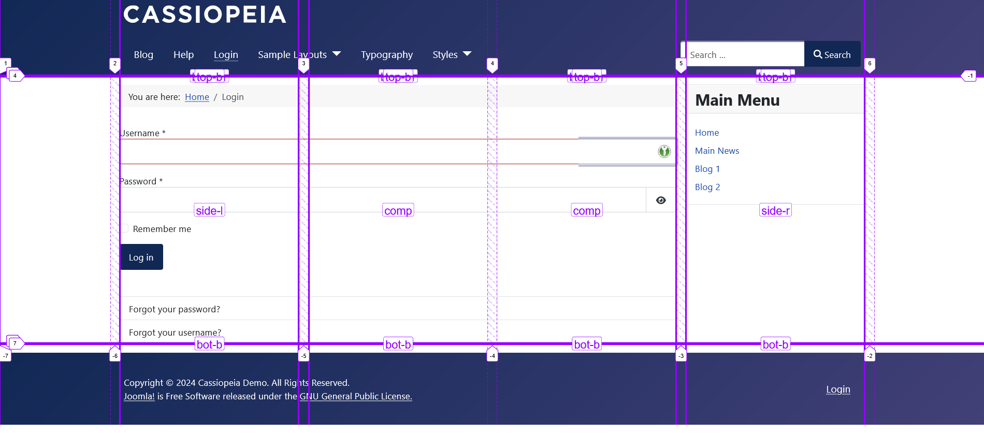This screenshot has width=984, height=433.
Task: Open the Blog menu item
Action: click(143, 55)
